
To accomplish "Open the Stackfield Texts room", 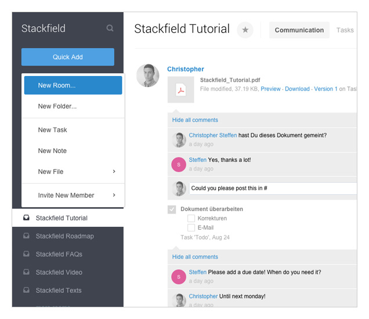I will click(x=68, y=291).
